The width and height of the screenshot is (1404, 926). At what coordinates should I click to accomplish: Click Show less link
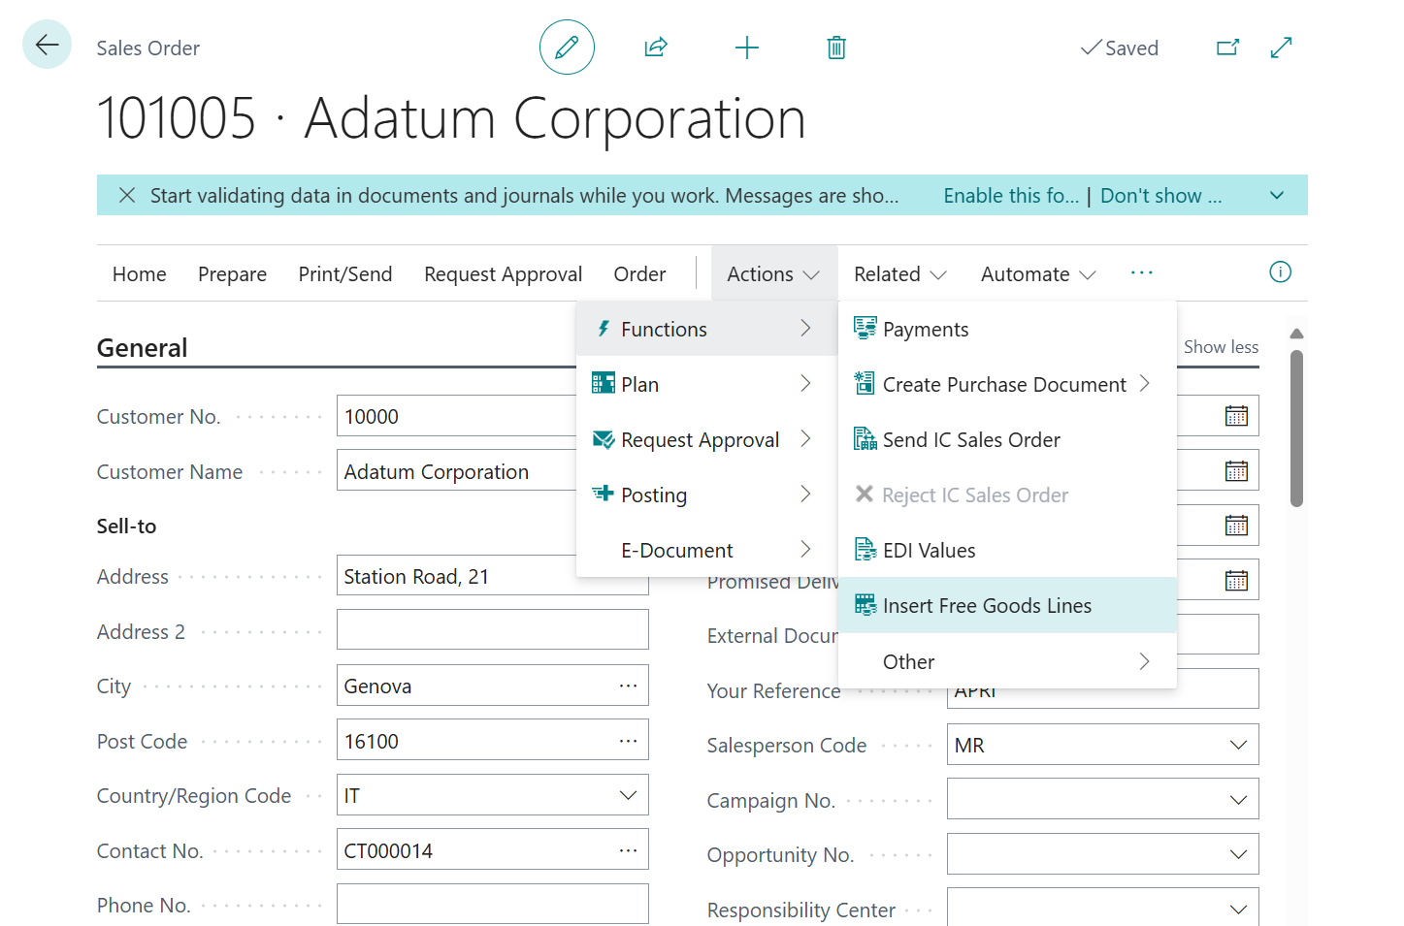pyautogui.click(x=1221, y=347)
